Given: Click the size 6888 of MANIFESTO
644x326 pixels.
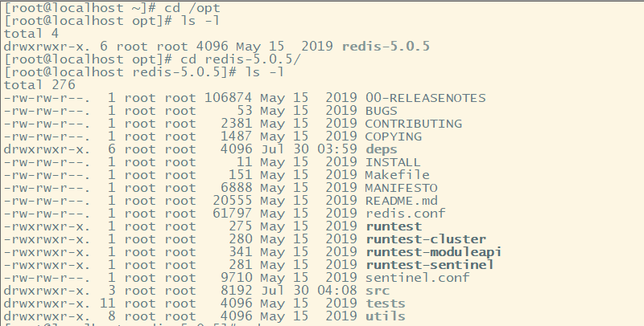Looking at the screenshot, I should (x=236, y=188).
